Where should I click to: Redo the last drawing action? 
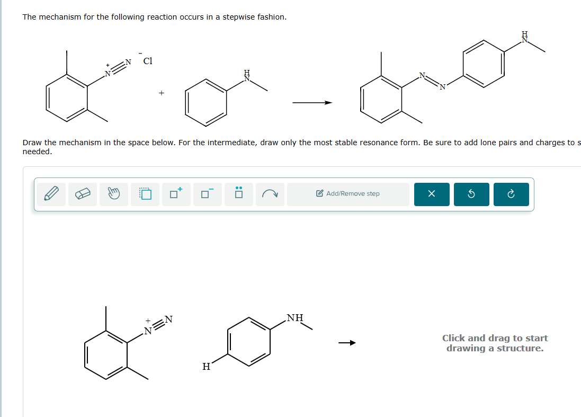coord(511,194)
